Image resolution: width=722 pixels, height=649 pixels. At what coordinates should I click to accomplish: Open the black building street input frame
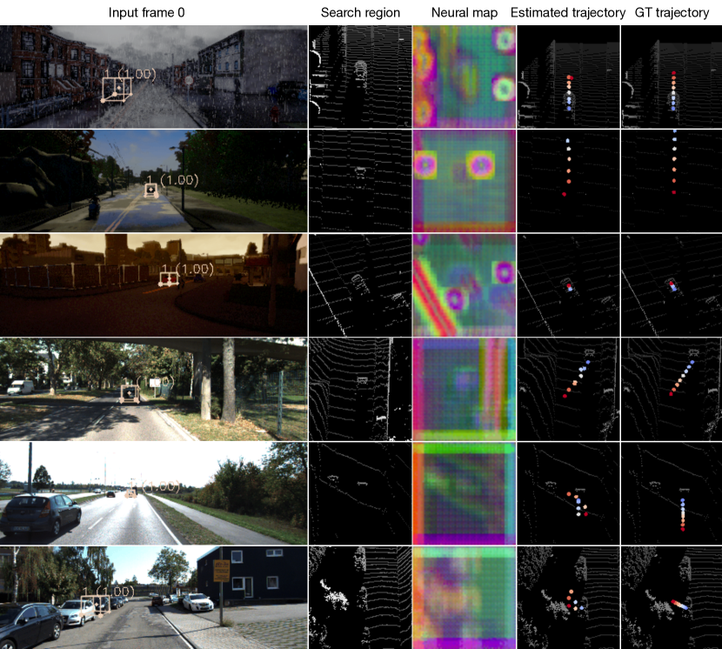pyautogui.click(x=153, y=598)
